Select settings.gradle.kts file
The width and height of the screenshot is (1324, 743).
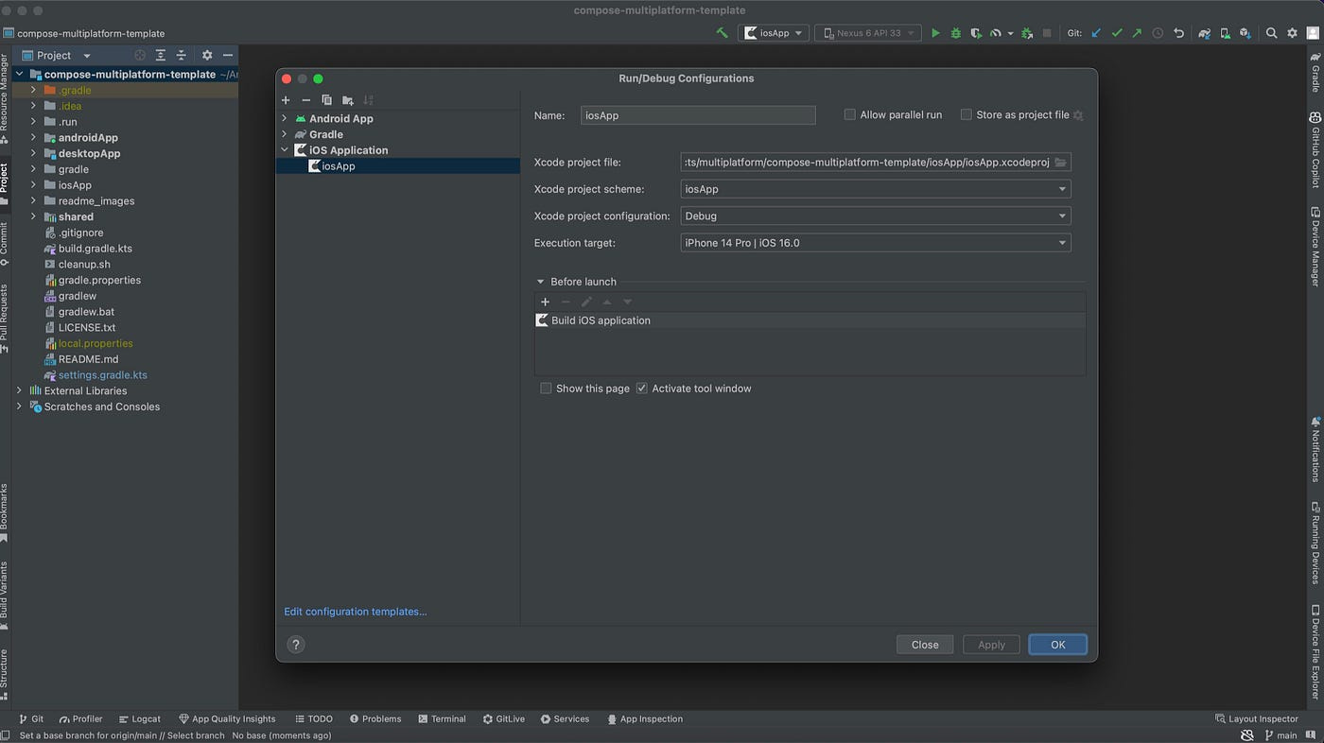103,375
